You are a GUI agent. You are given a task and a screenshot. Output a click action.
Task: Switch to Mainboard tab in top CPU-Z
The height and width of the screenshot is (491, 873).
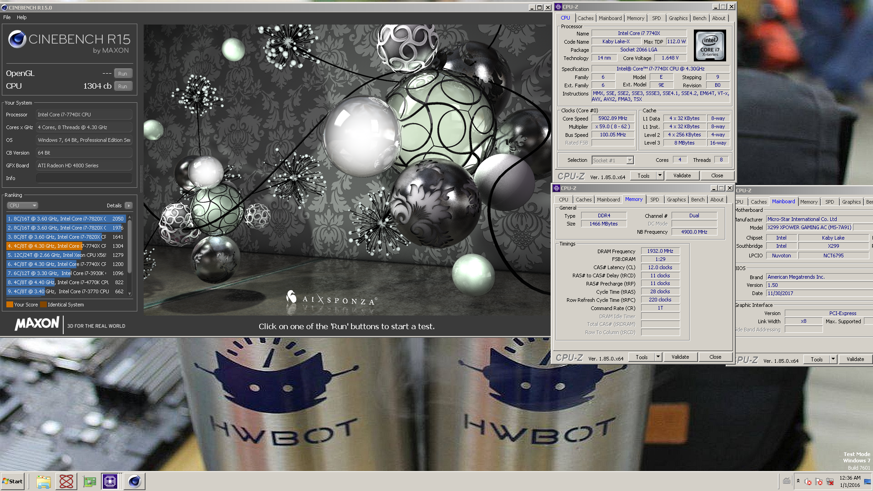[x=610, y=18]
